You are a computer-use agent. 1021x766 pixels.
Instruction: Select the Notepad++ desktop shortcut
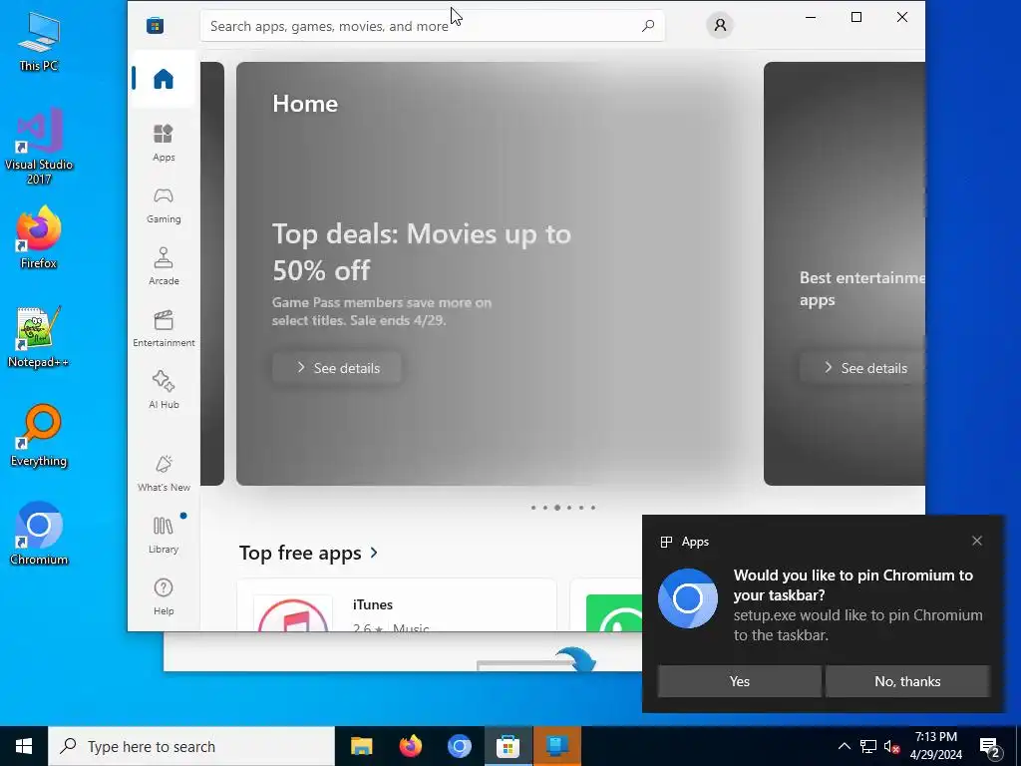pyautogui.click(x=39, y=337)
